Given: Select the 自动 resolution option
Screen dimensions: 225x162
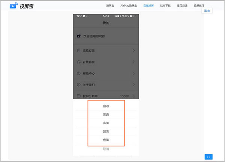Looking at the screenshot, I should [106, 106].
